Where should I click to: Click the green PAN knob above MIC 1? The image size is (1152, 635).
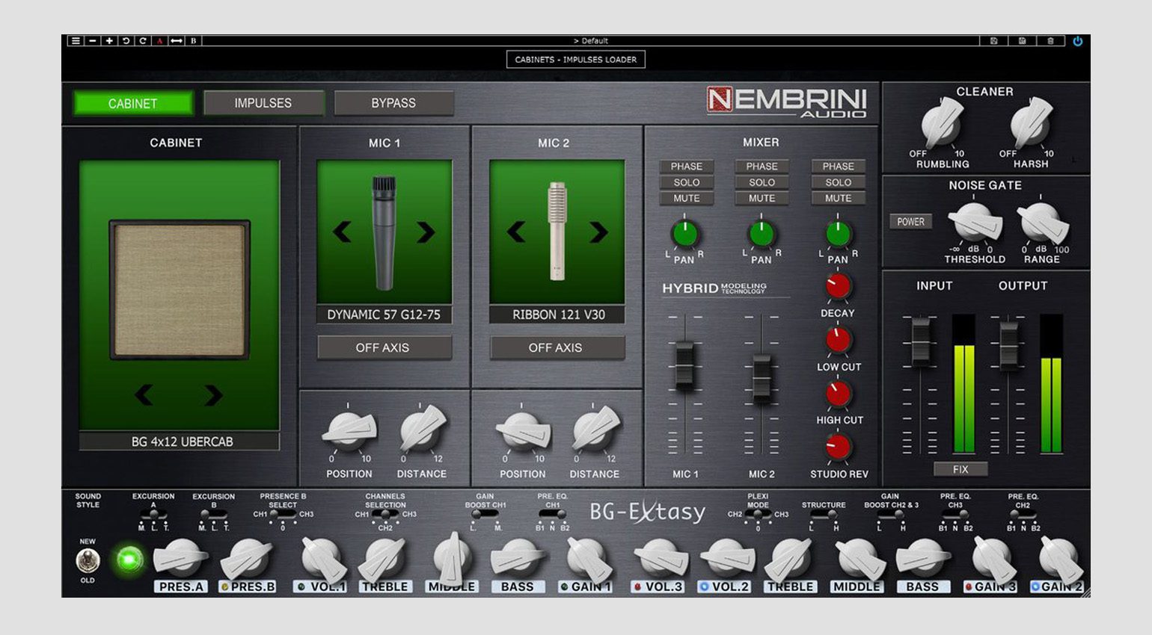(x=685, y=234)
